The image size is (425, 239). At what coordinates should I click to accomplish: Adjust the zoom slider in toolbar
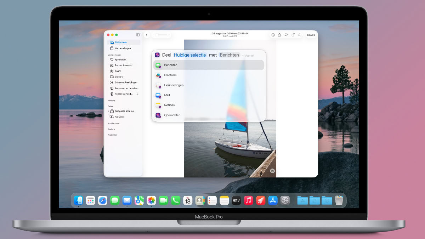[x=162, y=35]
